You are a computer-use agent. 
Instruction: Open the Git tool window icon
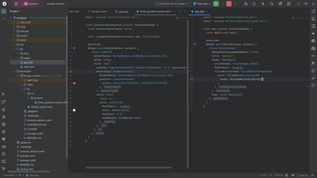4,169
